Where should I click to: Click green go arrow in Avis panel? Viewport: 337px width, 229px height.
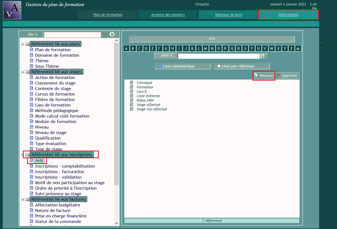click(x=262, y=56)
